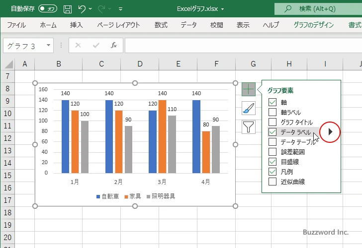Select the グラフのデザイン tab
This screenshot has height=248, width=362.
313,25
